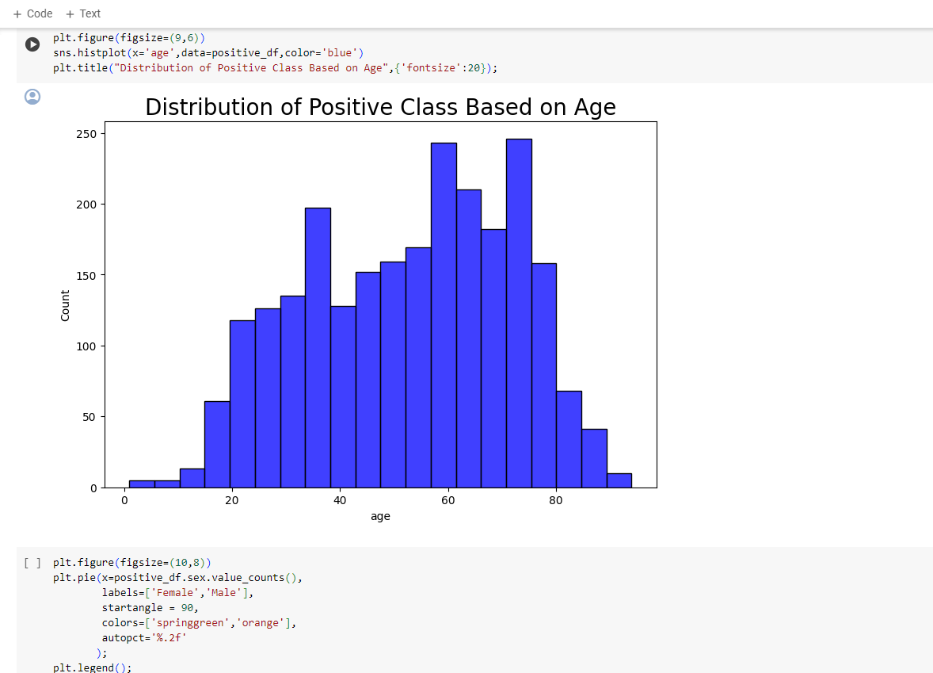Run the histplot code cell
The height and width of the screenshot is (673, 933).
coord(32,44)
